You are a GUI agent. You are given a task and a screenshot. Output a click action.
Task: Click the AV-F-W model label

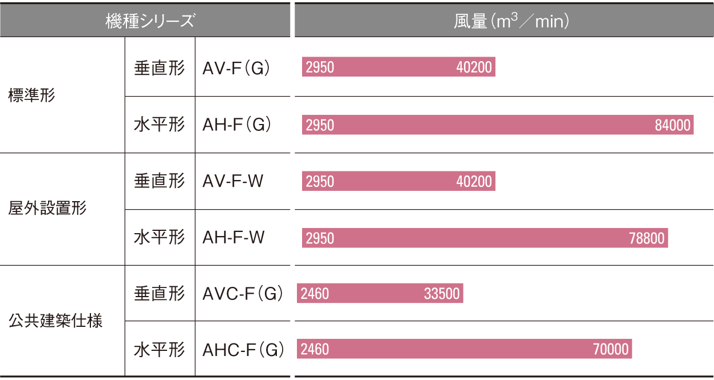coord(233,181)
